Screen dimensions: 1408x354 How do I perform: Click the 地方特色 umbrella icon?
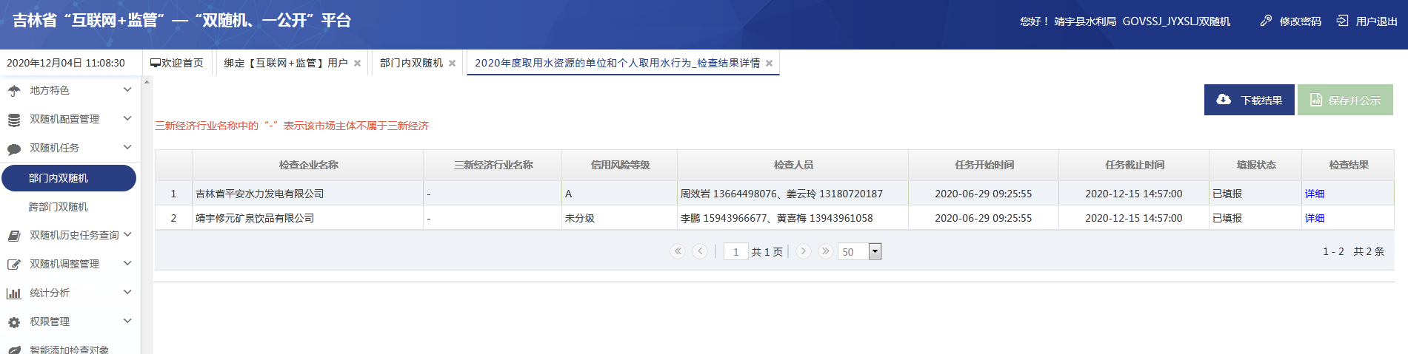(14, 91)
